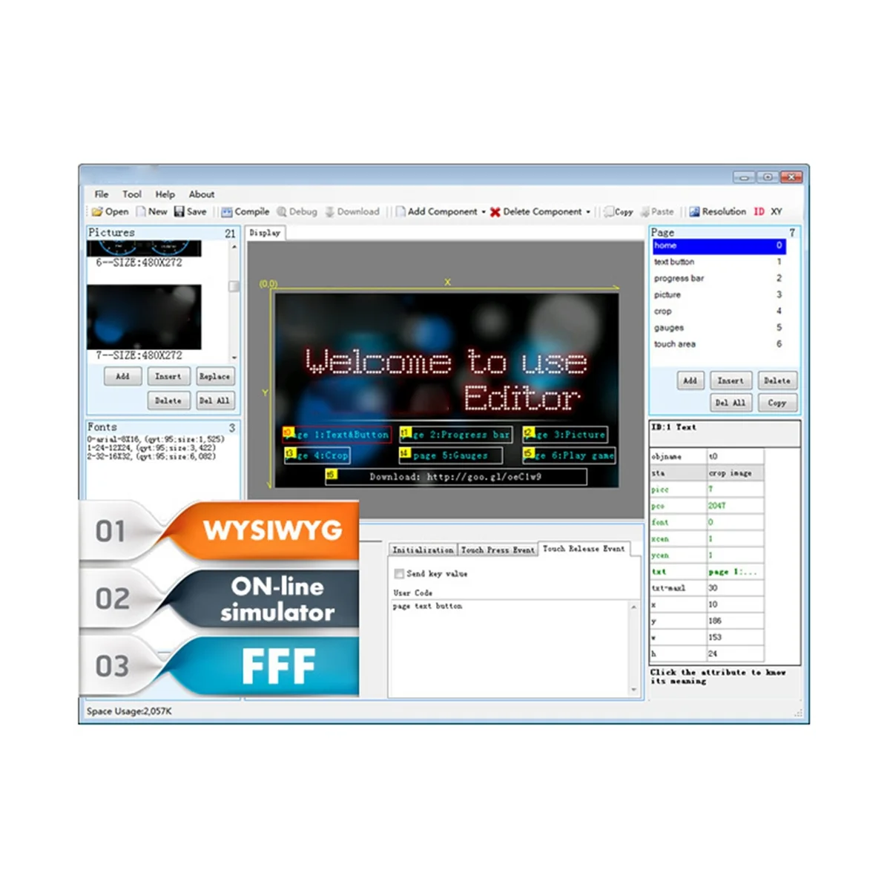Select the 'text button' page row

pos(719,262)
